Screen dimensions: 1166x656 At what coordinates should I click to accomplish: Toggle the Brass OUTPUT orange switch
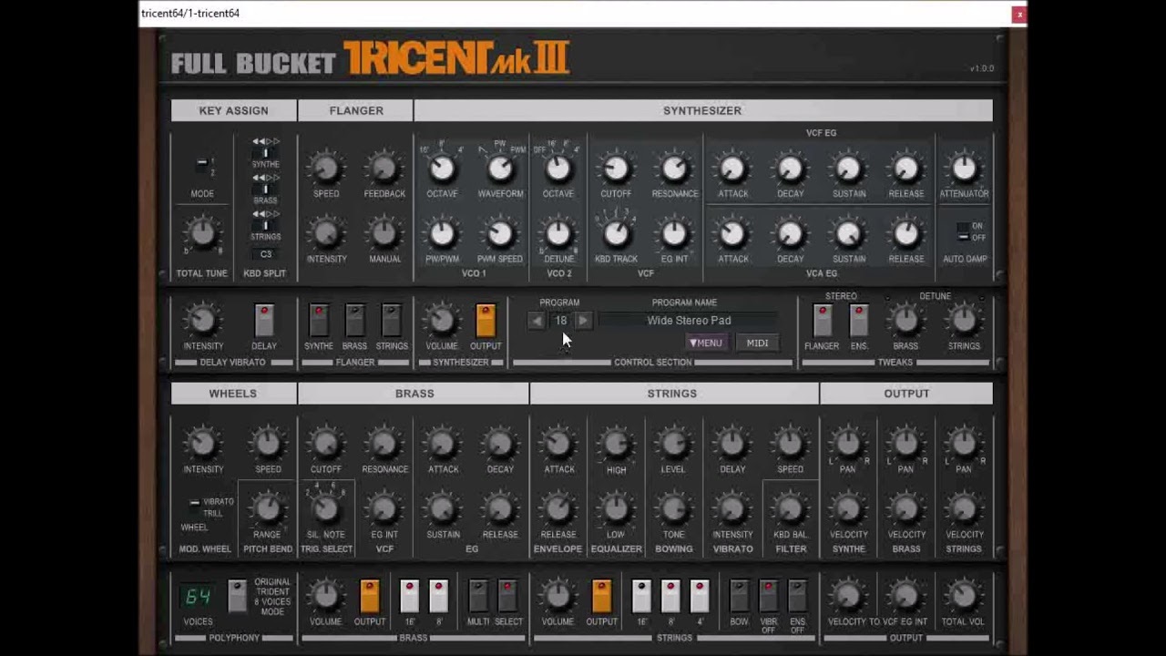369,596
